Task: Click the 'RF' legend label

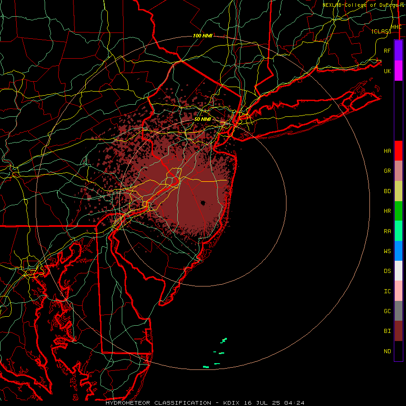Action: [x=388, y=51]
